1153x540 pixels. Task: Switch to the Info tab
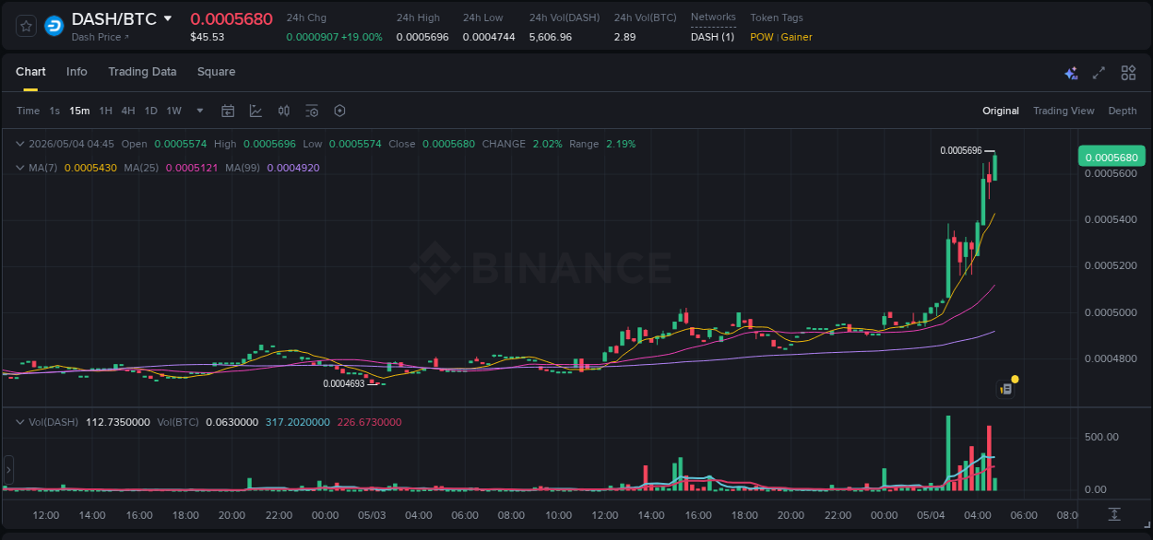pos(77,72)
